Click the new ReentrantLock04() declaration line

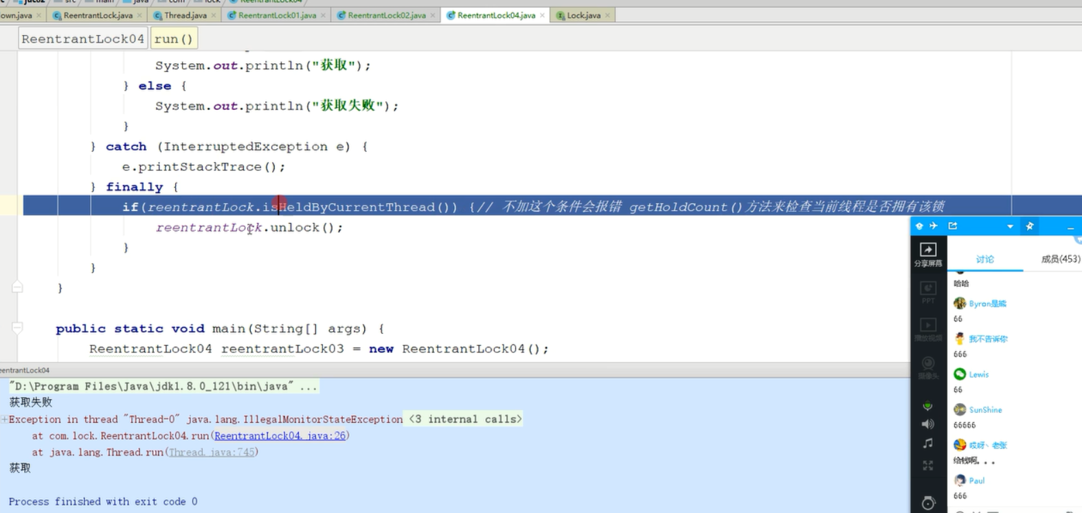319,349
